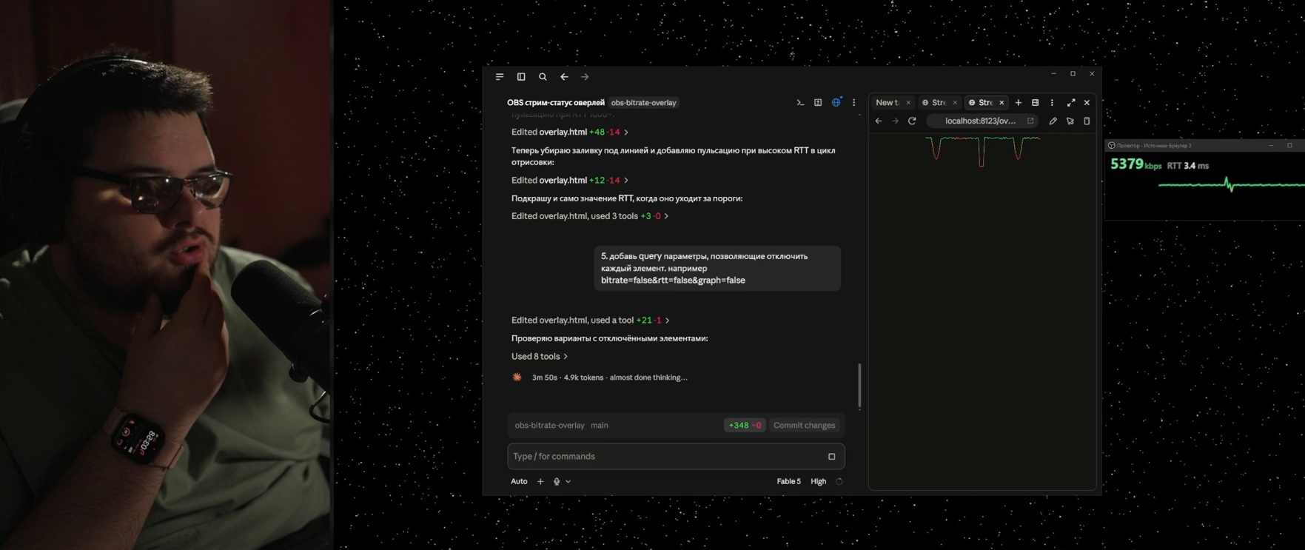
Task: Click the 5379 kbps bitrate value
Action: click(1135, 164)
